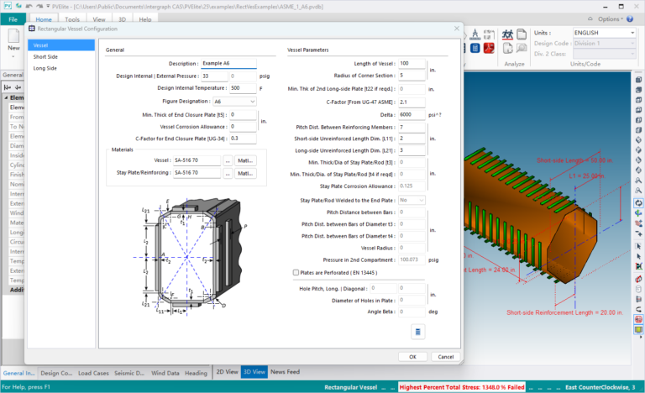Image resolution: width=645 pixels, height=393 pixels.
Task: Click 'East CounterClockwise' in status bar
Action: (600, 387)
